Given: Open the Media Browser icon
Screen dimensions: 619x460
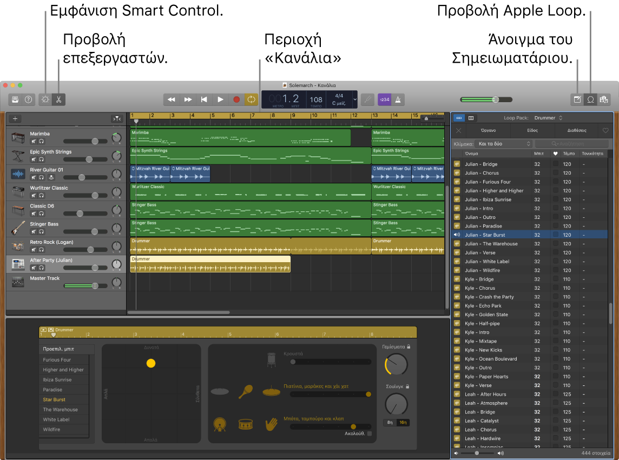Looking at the screenshot, I should 604,99.
